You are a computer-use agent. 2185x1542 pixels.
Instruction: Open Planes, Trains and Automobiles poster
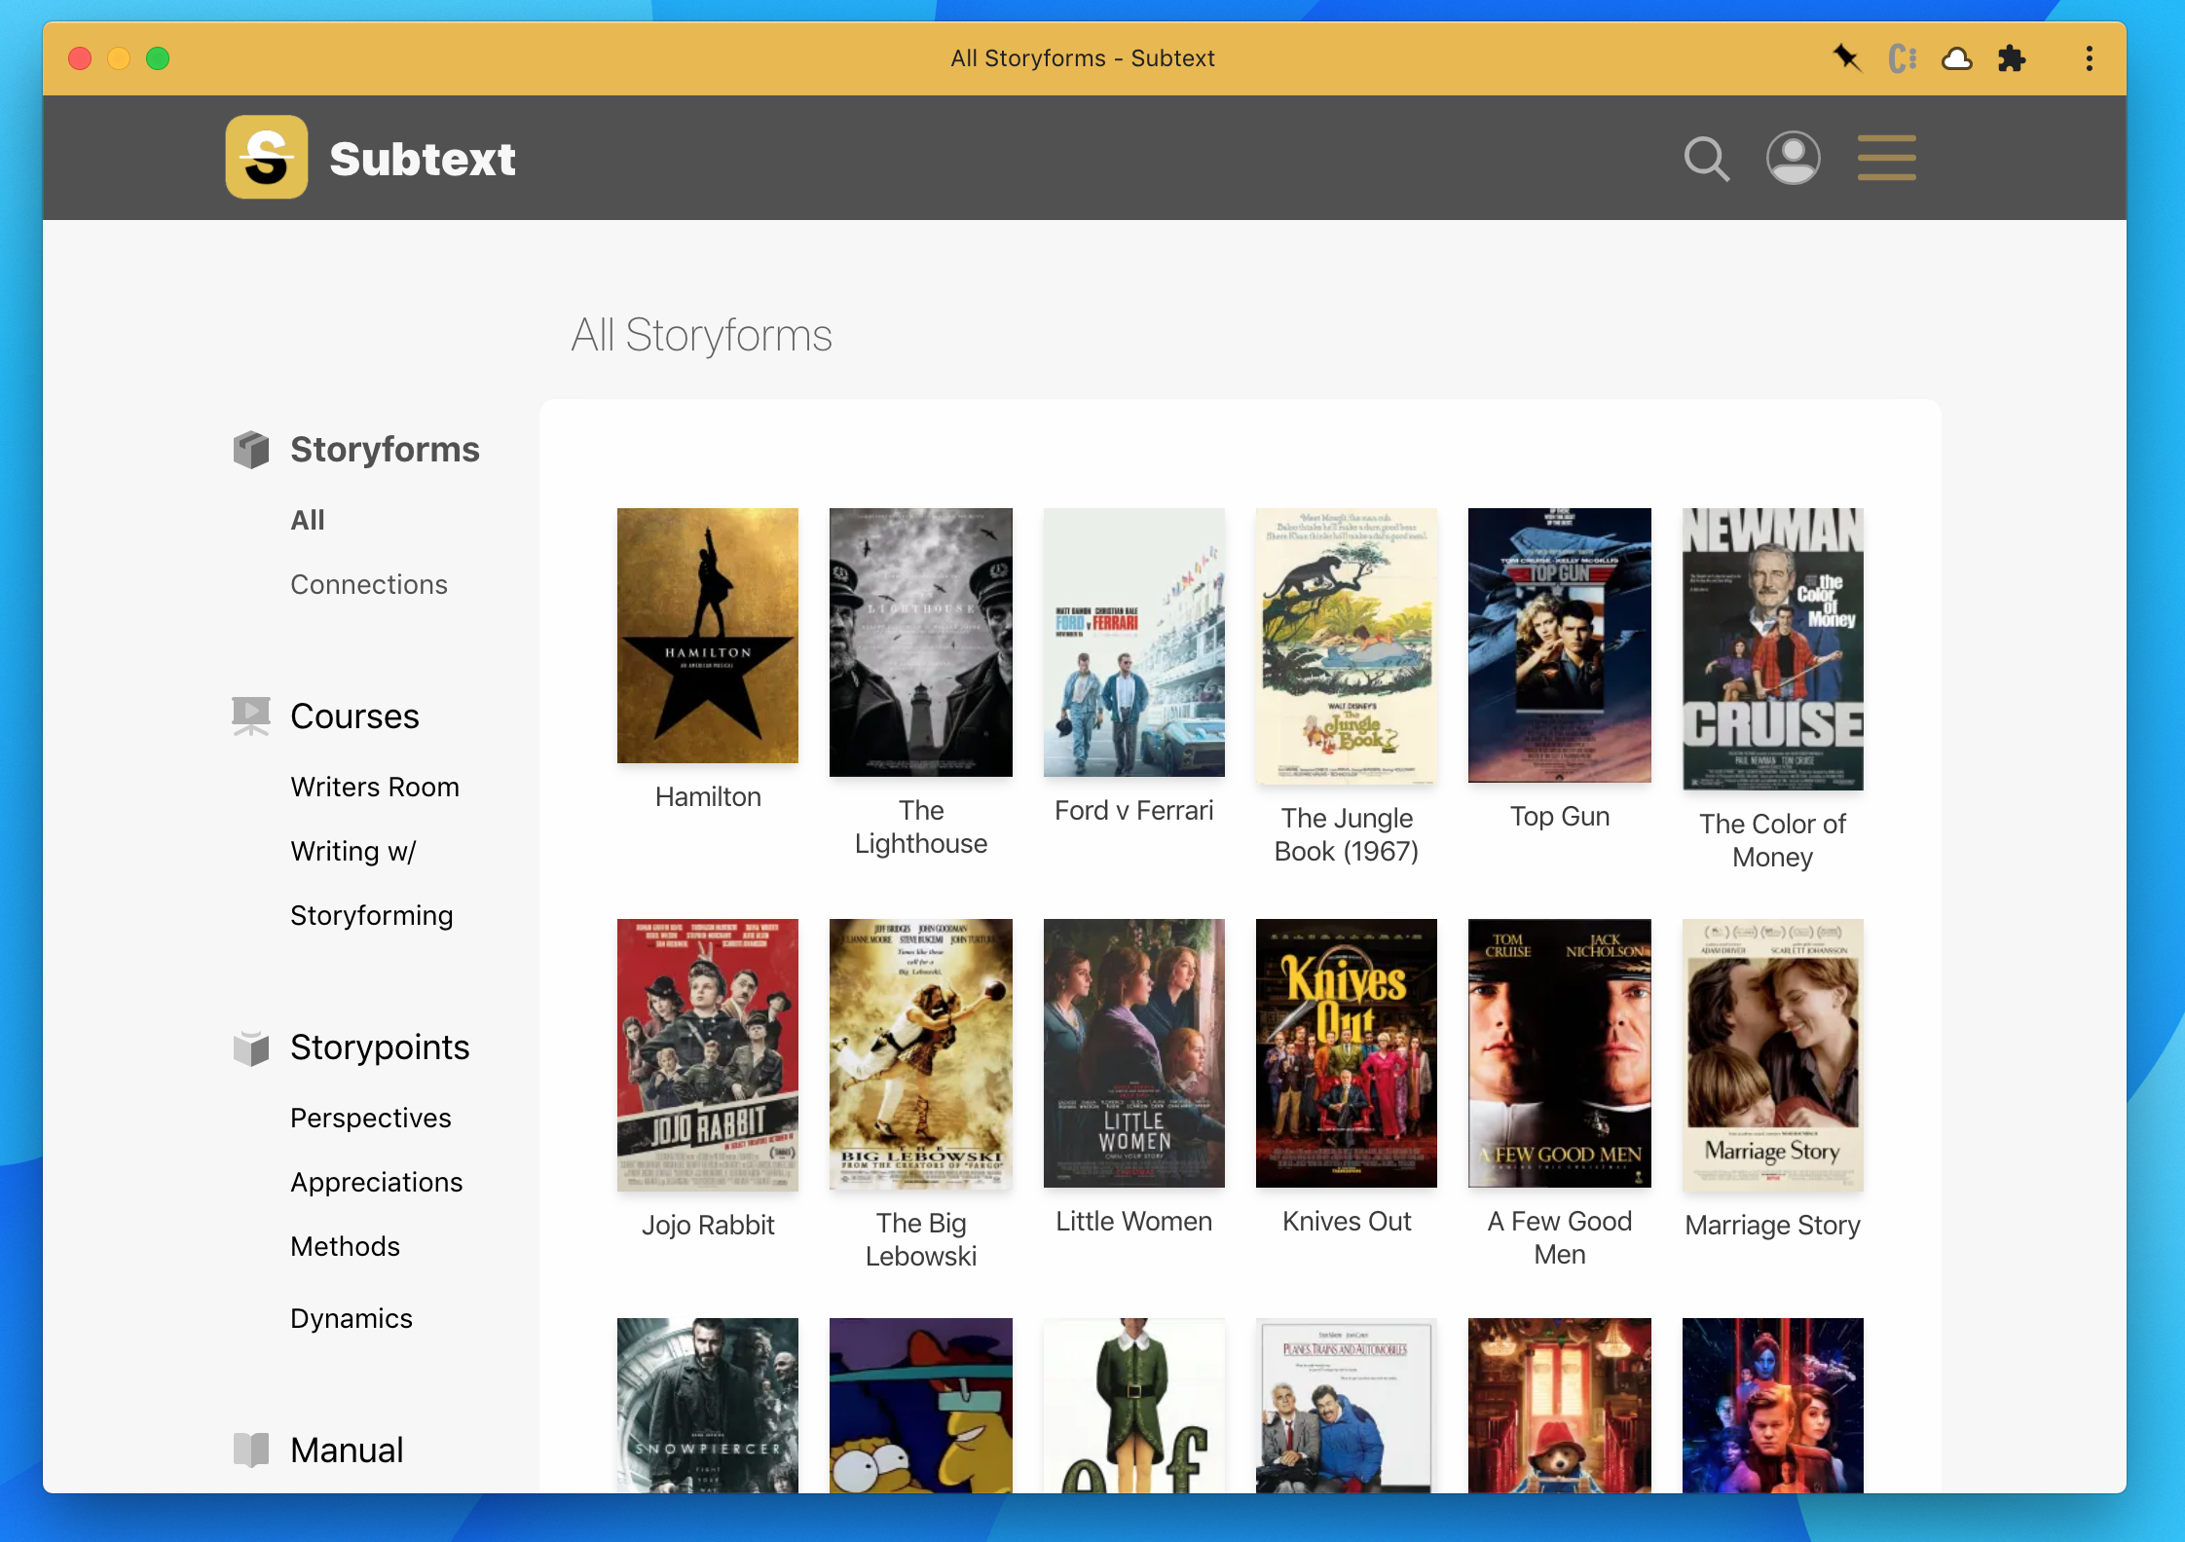[x=1347, y=1406]
